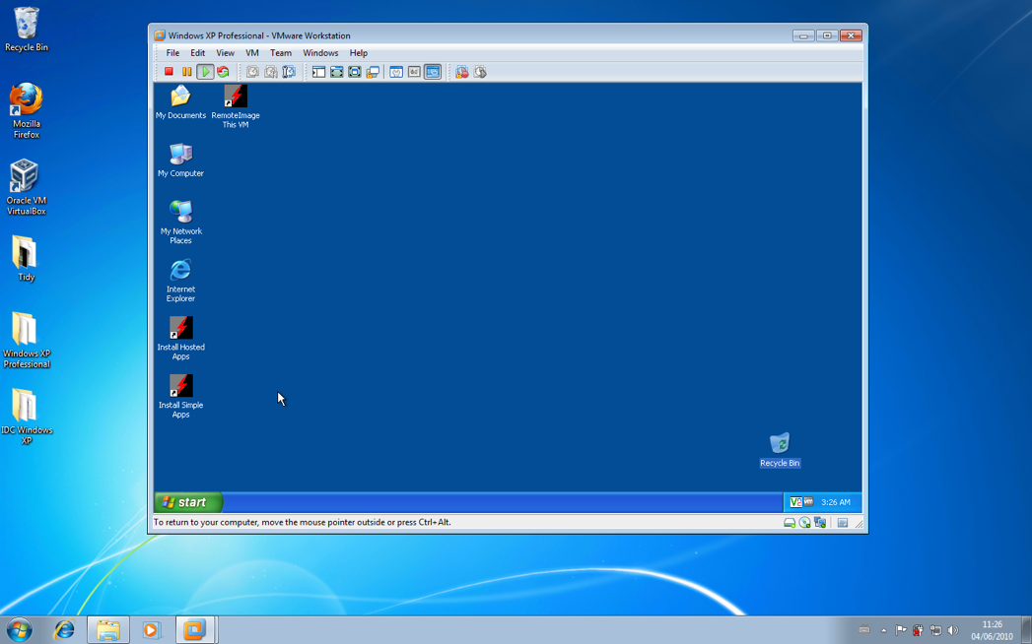Open the View menu in VMware
This screenshot has width=1032, height=644.
[225, 52]
